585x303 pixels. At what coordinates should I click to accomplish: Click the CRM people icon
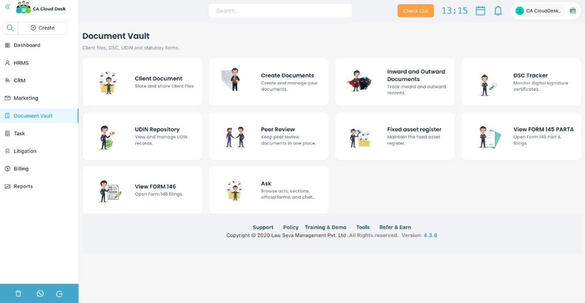7,80
